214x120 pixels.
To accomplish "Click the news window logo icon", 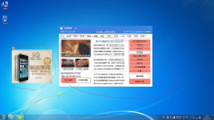I will pyautogui.click(x=62, y=28).
